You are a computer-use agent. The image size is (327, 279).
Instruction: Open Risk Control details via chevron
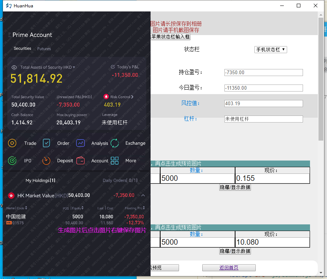[x=132, y=97]
